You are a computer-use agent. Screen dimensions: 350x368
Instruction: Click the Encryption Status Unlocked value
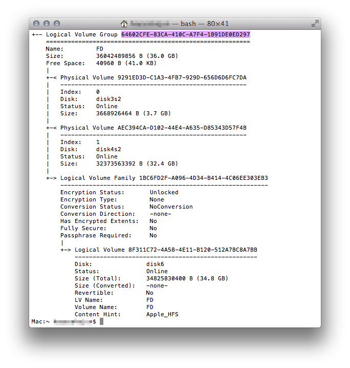[x=164, y=192]
